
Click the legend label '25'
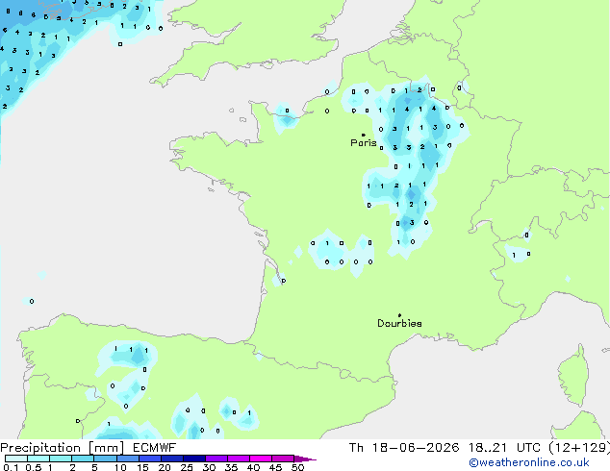pos(187,467)
